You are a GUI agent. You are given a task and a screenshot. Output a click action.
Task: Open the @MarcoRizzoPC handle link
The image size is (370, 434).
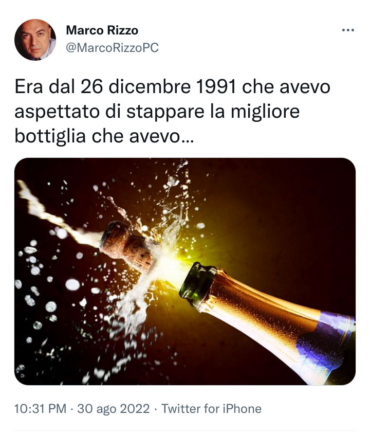pyautogui.click(x=112, y=48)
